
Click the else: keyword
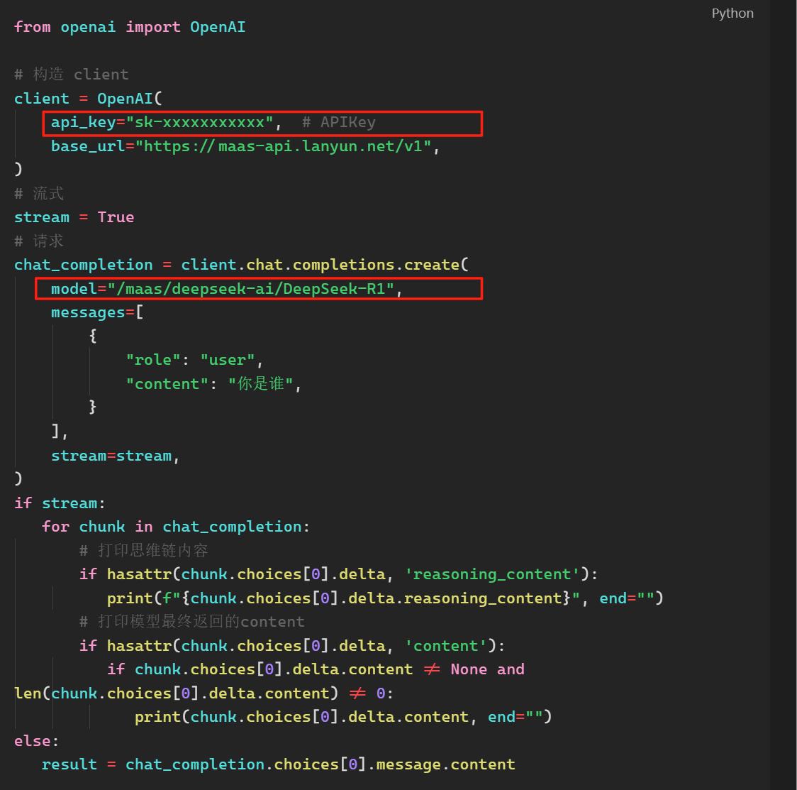[36, 741]
